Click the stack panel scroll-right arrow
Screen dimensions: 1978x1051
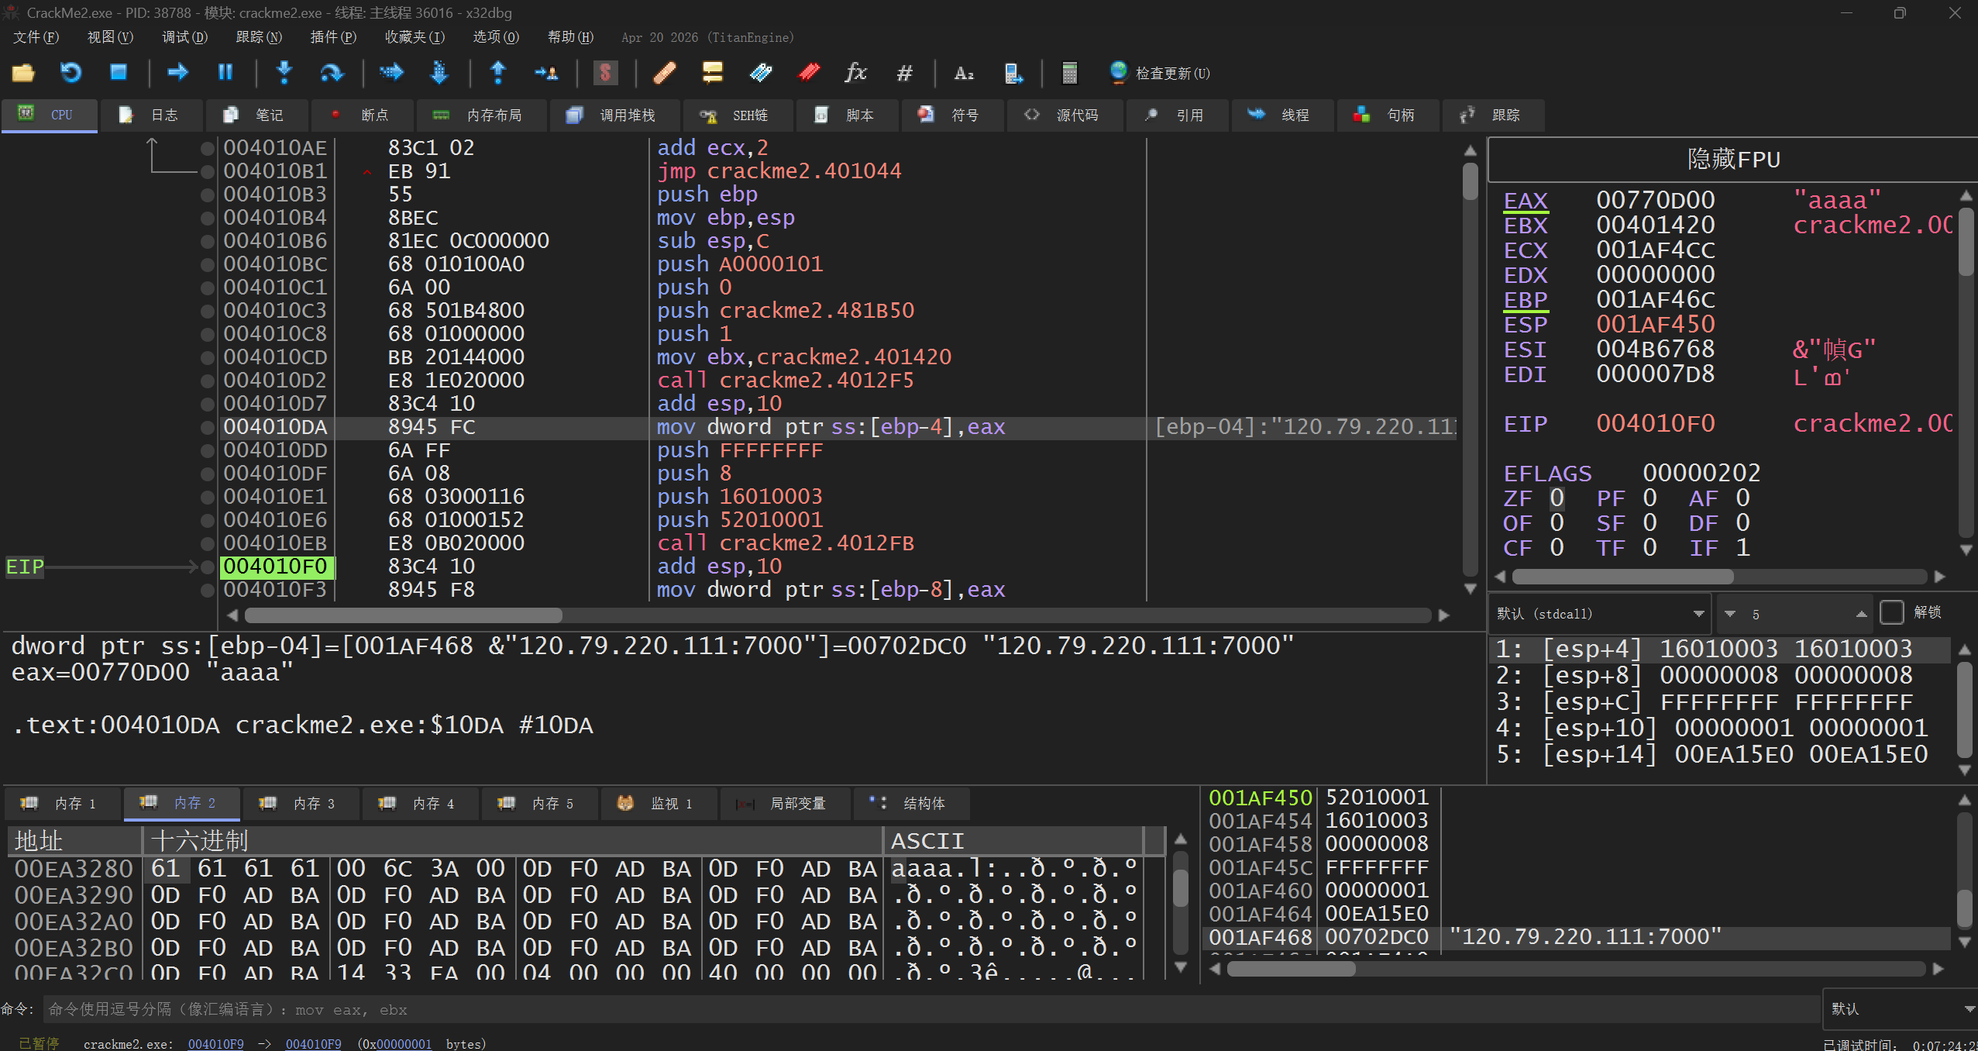click(x=1939, y=969)
